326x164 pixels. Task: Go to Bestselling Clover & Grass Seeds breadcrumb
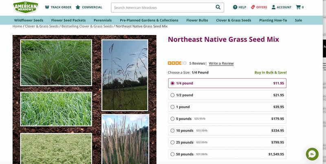(87, 26)
